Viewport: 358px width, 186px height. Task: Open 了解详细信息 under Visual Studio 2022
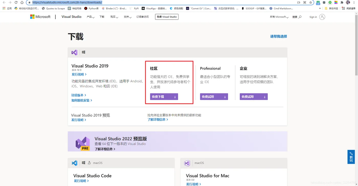pos(105,149)
